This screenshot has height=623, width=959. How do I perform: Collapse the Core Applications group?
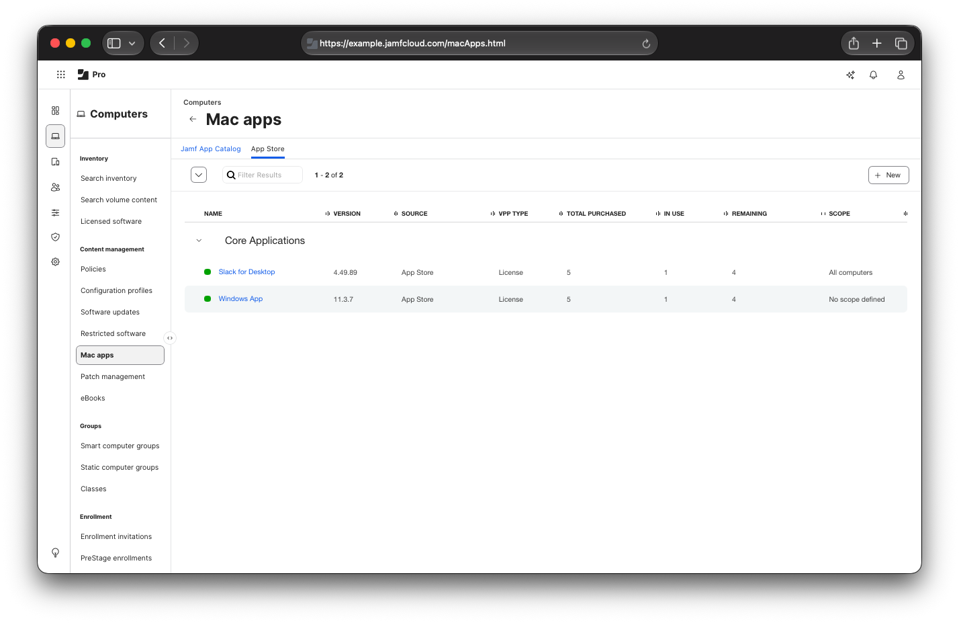click(199, 241)
